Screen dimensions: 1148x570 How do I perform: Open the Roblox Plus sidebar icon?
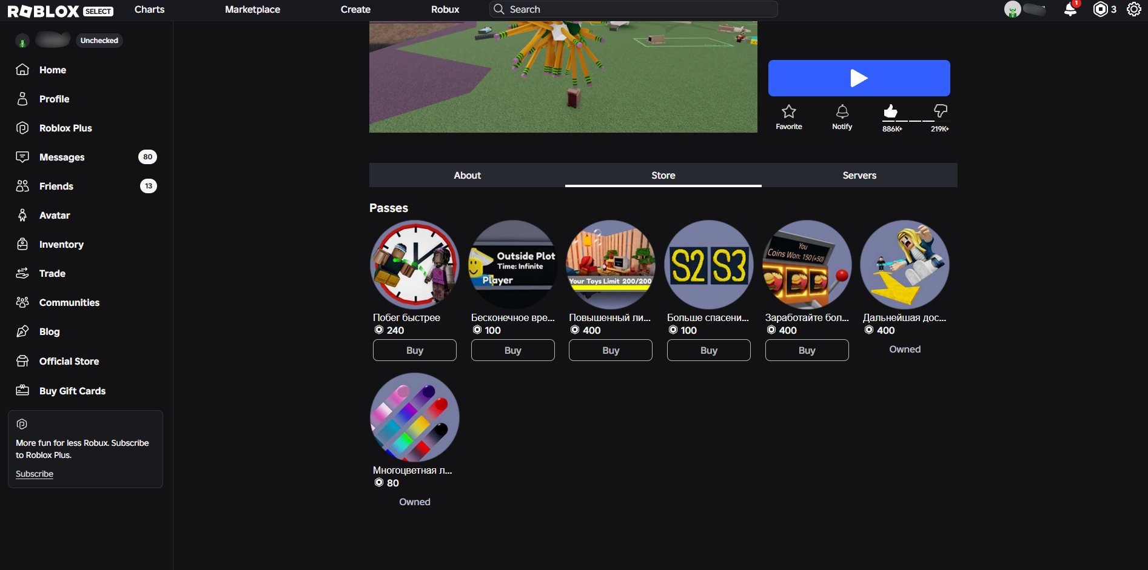pos(22,128)
